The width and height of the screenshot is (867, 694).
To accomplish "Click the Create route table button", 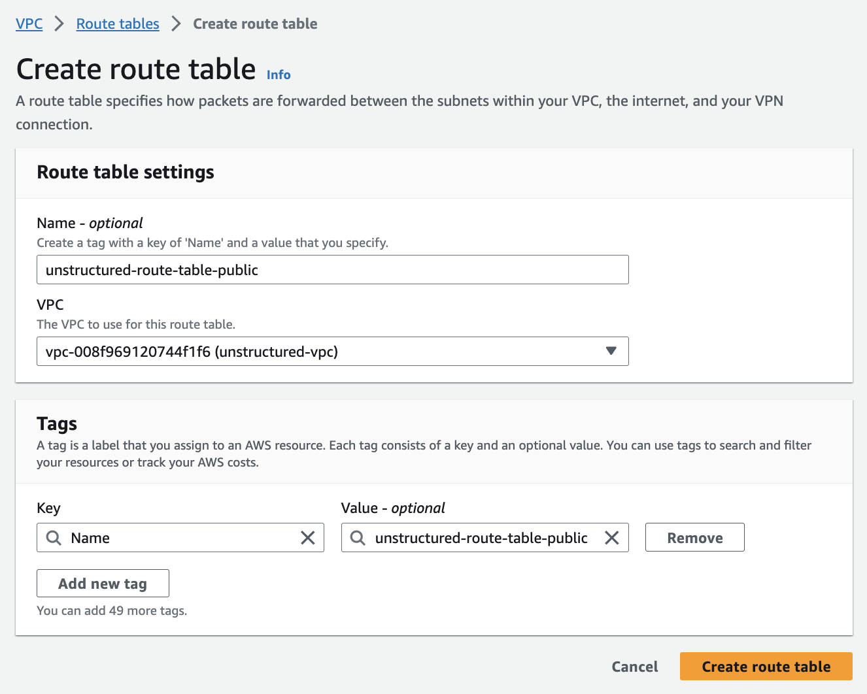I will pos(766,666).
